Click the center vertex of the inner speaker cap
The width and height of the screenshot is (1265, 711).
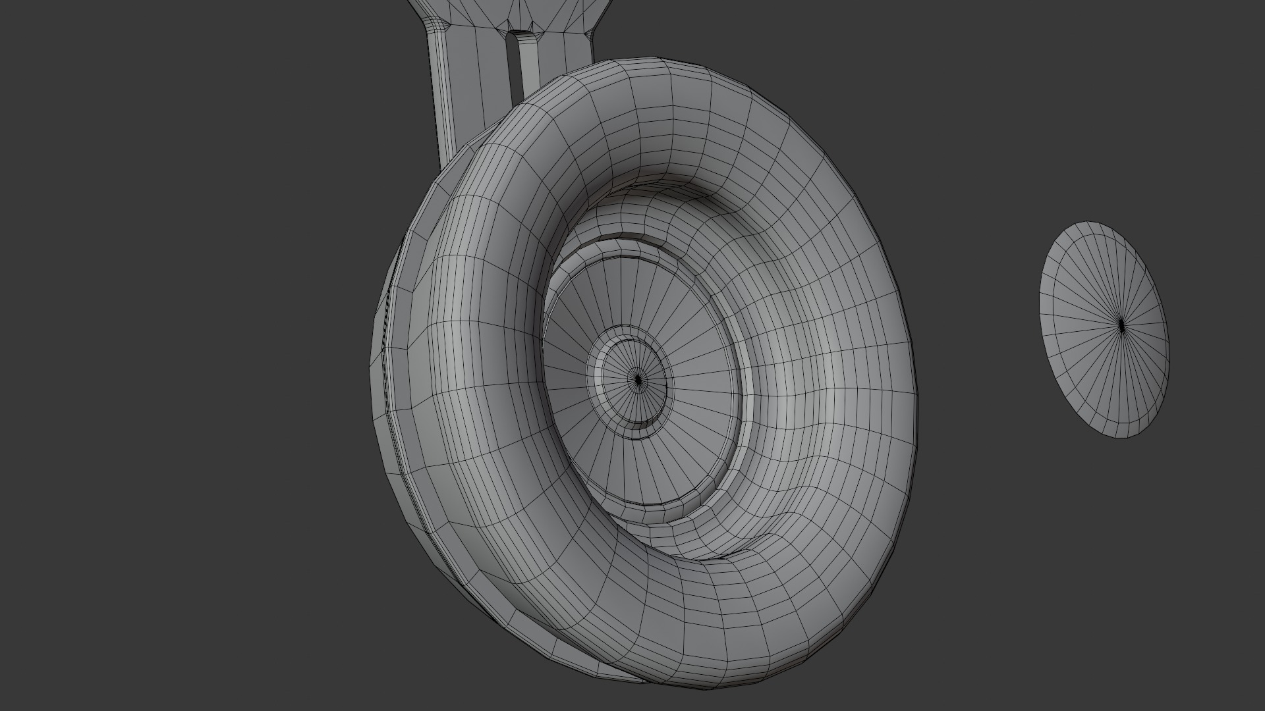(638, 380)
